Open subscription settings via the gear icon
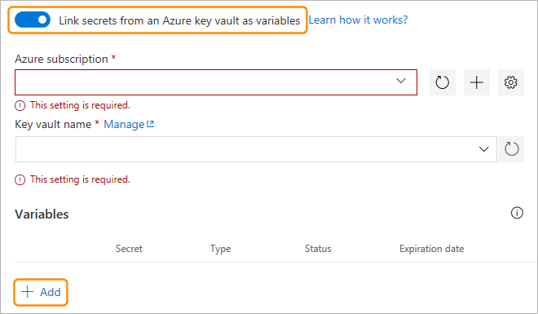538x314 pixels. [x=511, y=82]
